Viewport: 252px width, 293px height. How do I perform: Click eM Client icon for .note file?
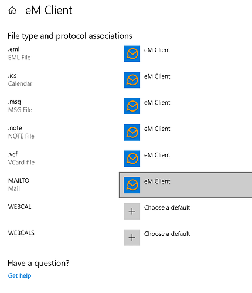[132, 132]
